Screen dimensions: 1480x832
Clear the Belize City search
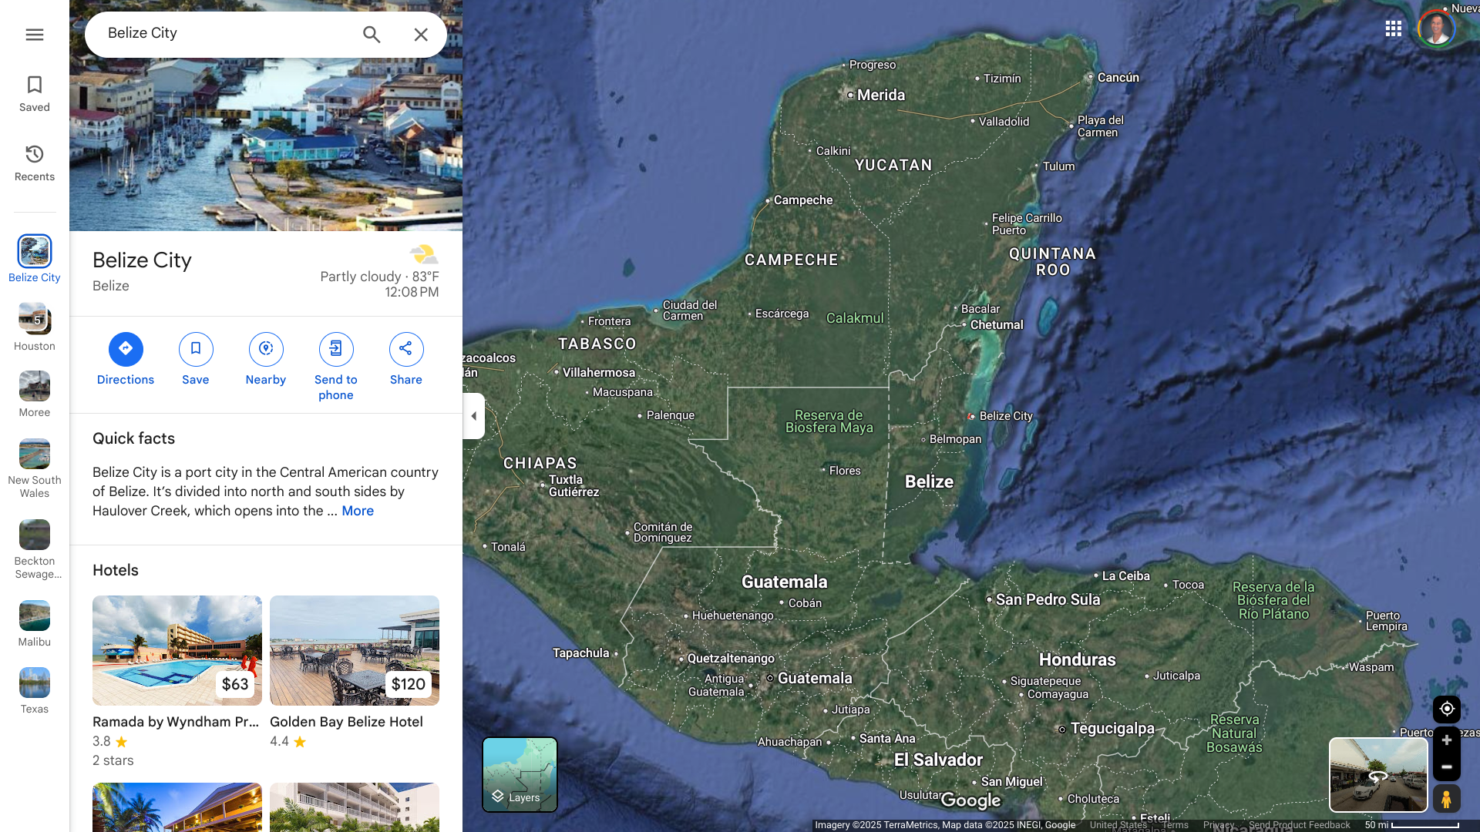421,35
